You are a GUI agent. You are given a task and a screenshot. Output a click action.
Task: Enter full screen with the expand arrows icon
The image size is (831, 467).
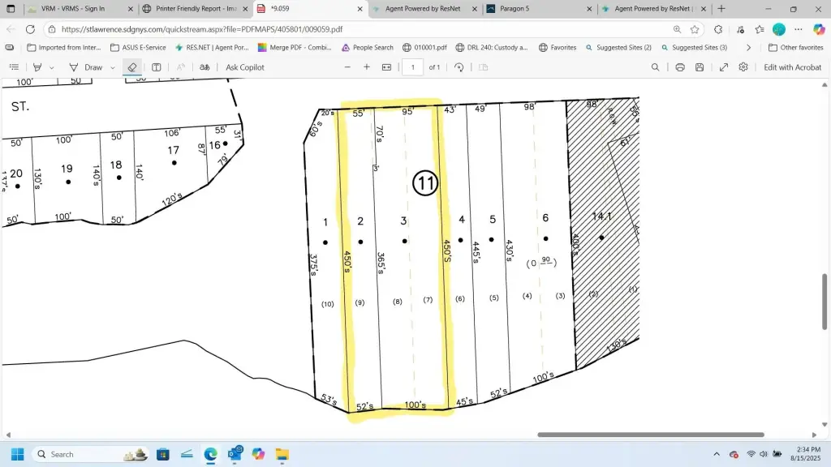[724, 67]
